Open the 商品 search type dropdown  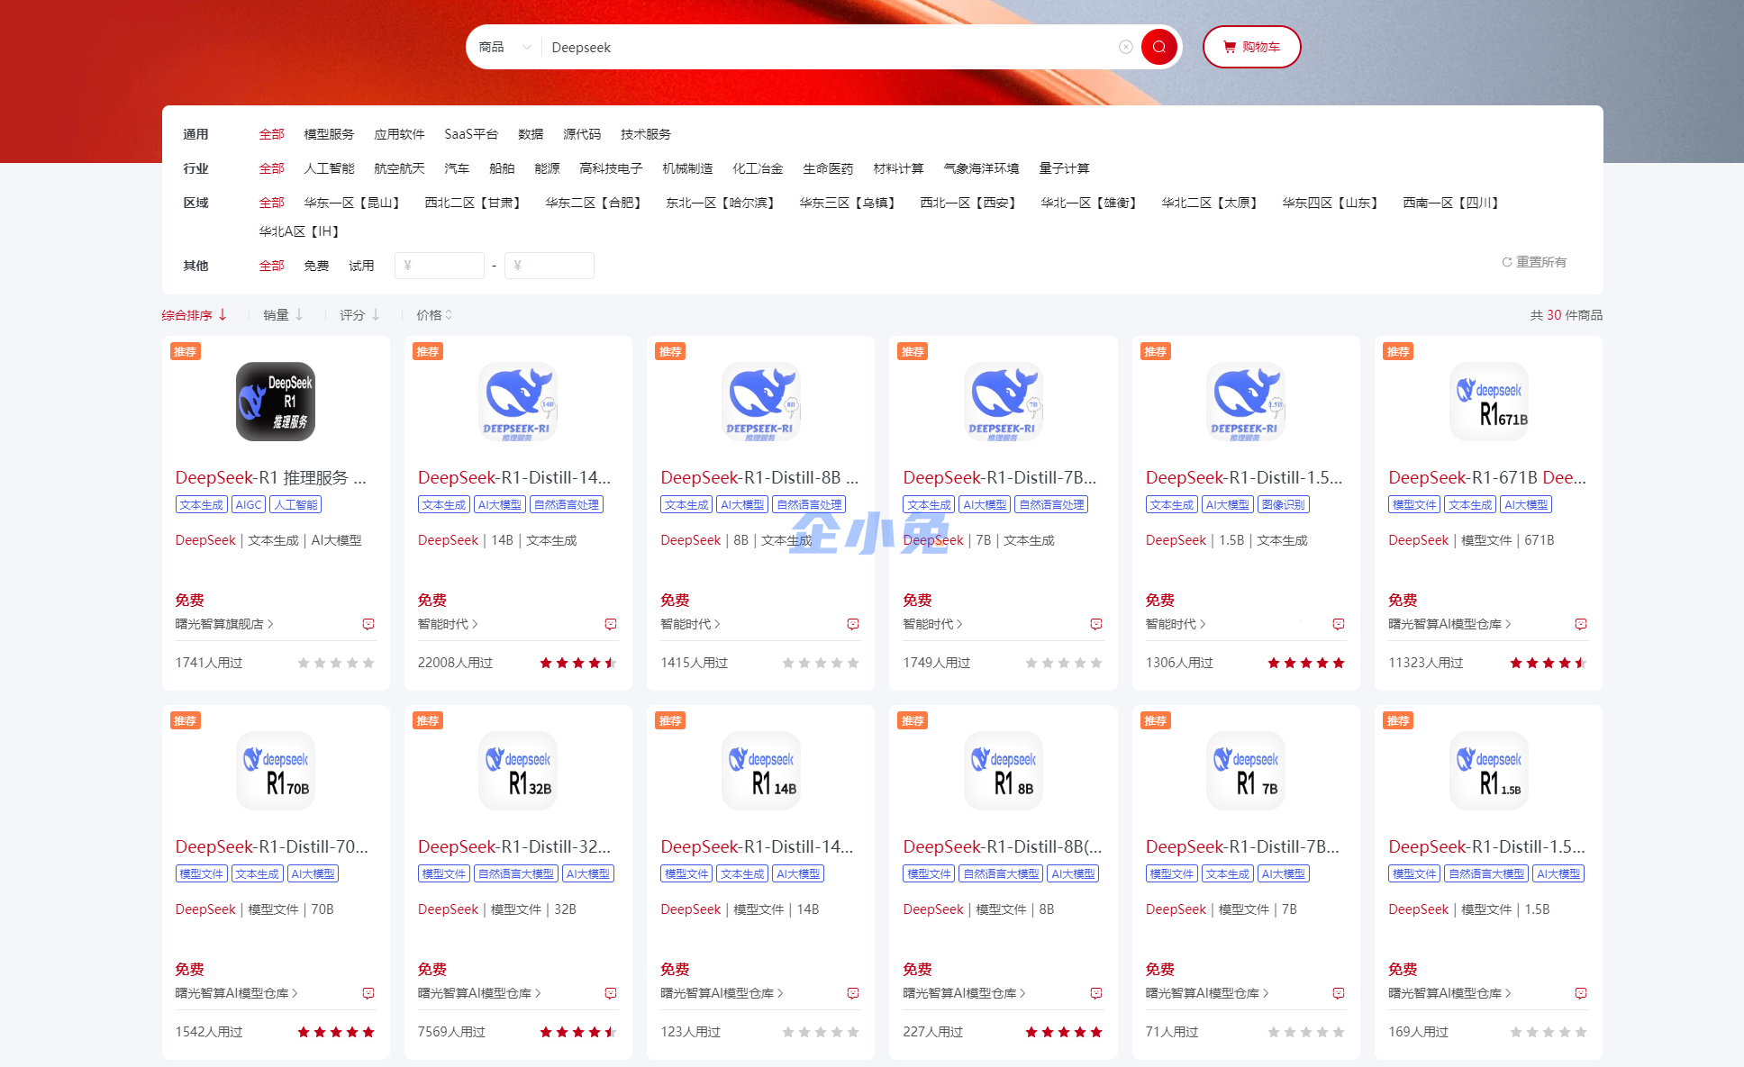point(504,47)
